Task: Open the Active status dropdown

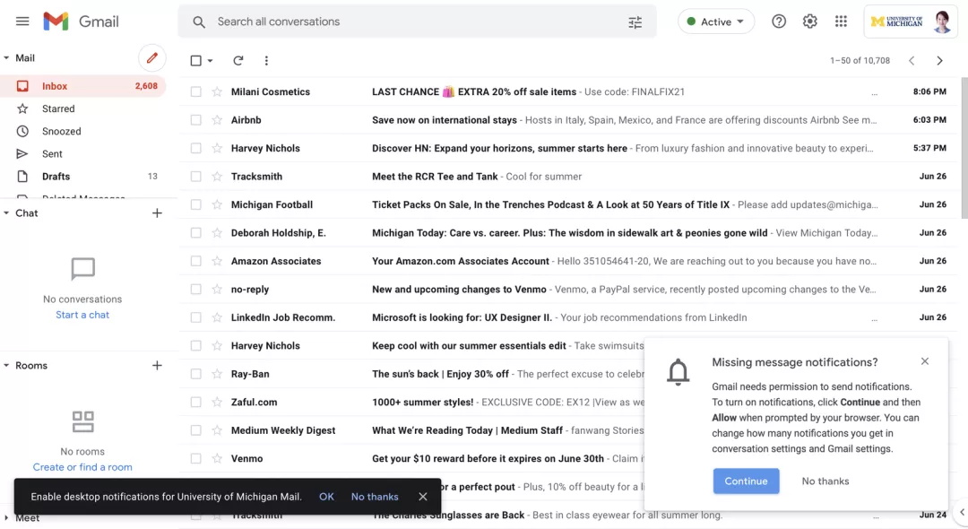Action: 715,22
